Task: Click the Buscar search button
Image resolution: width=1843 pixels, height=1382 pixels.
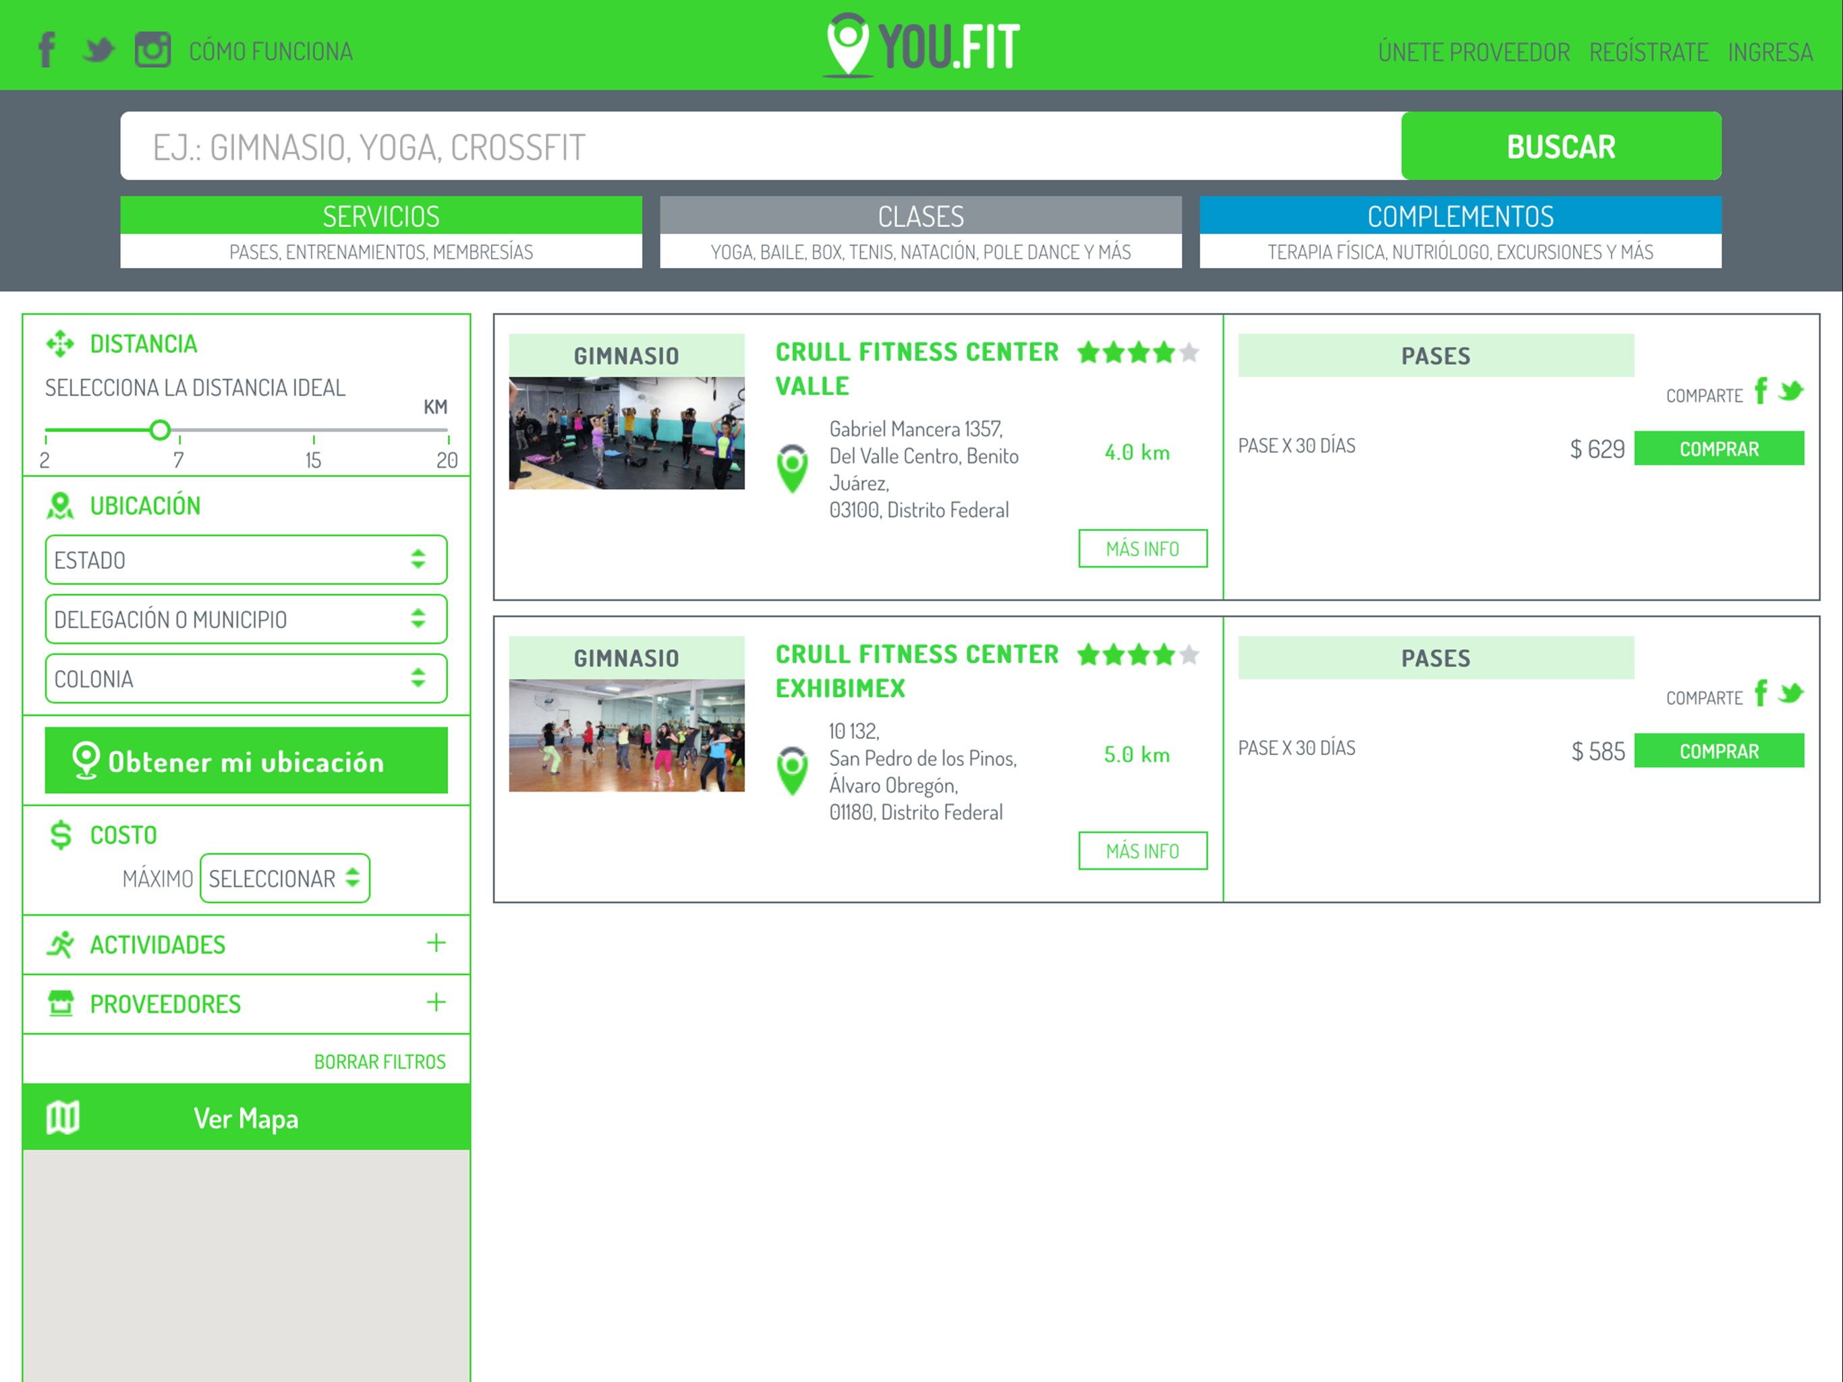Action: [x=1562, y=146]
